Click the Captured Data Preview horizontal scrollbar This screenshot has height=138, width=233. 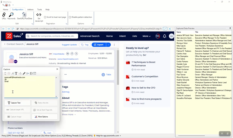(x=191, y=136)
